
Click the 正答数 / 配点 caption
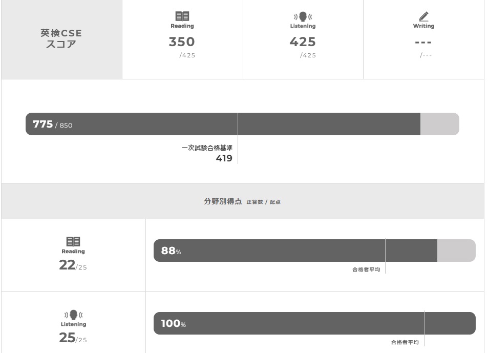coord(263,202)
